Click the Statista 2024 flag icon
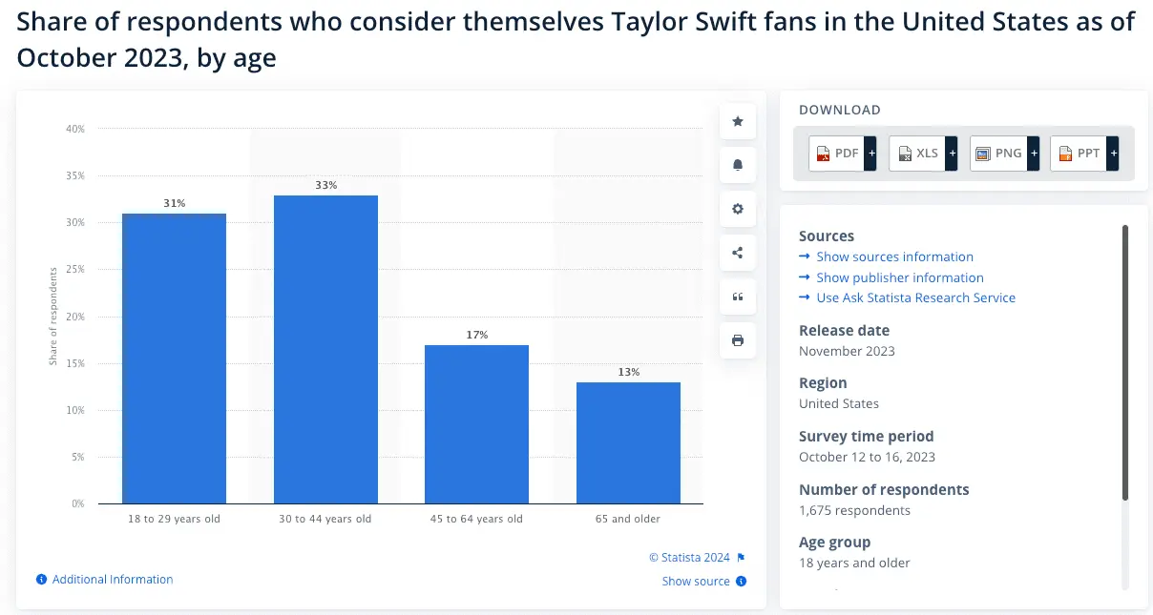The height and width of the screenshot is (615, 1153). pos(741,558)
